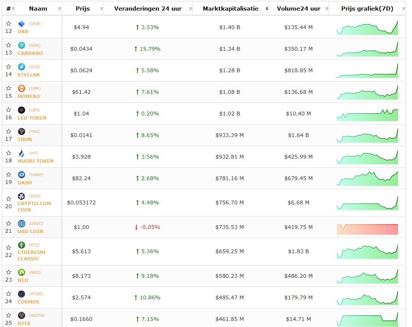Toggle the favorite star for USD Coin
Image resolution: width=412 pixels, height=327 pixels.
pos(8,224)
